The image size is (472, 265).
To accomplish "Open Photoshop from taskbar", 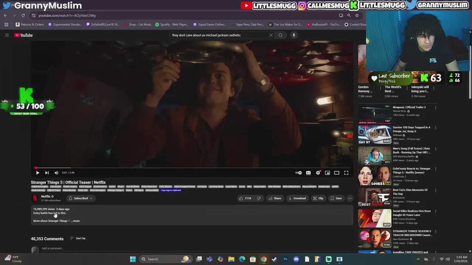I will tap(285, 259).
